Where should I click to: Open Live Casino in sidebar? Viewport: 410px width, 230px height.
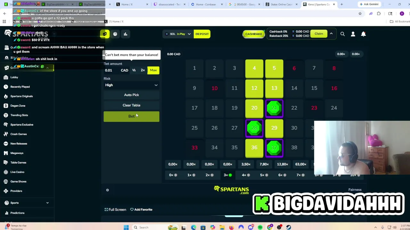click(17, 172)
